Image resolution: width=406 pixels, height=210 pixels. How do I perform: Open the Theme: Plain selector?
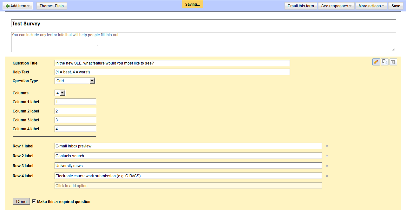tap(52, 6)
